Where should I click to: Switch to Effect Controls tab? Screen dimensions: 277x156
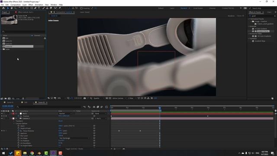[26, 12]
